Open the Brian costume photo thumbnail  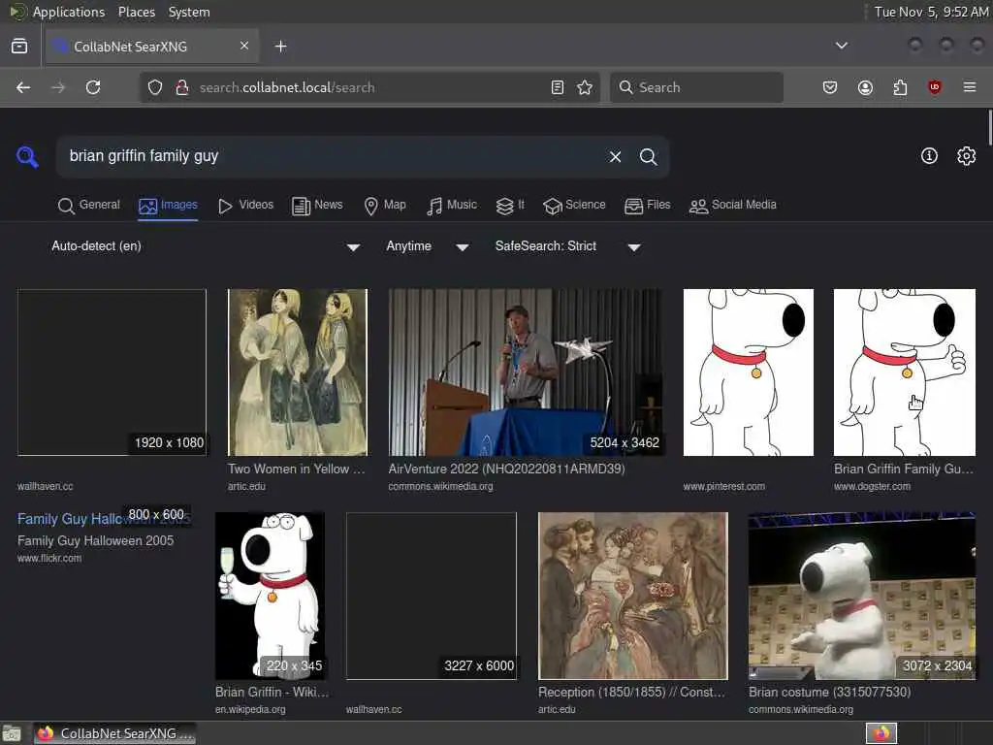[862, 597]
